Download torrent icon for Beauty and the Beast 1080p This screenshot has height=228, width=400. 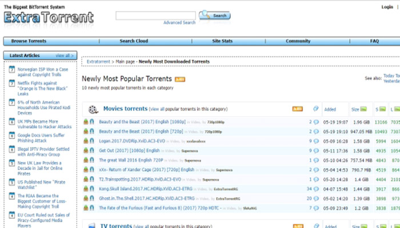[x=86, y=122]
